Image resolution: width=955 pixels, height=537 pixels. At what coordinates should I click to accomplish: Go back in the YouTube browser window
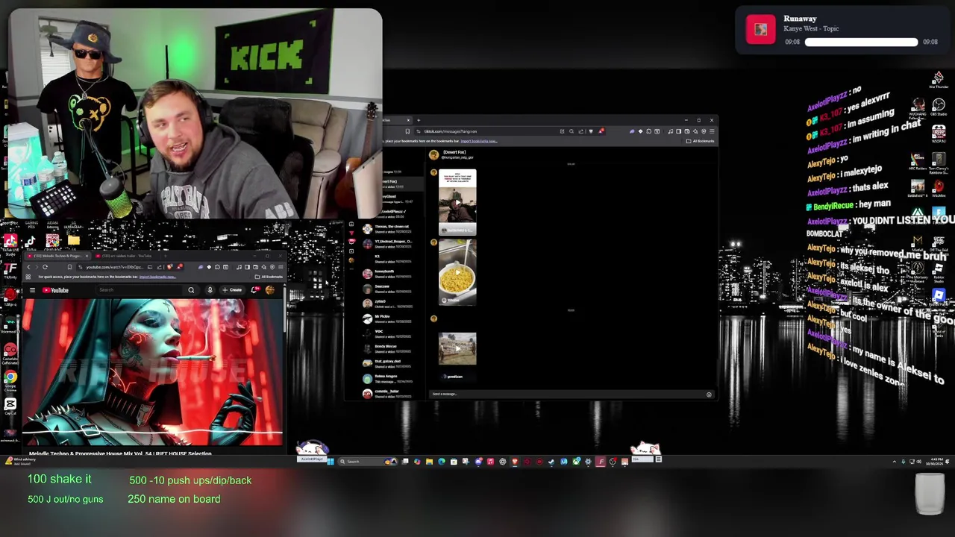pyautogui.click(x=29, y=267)
